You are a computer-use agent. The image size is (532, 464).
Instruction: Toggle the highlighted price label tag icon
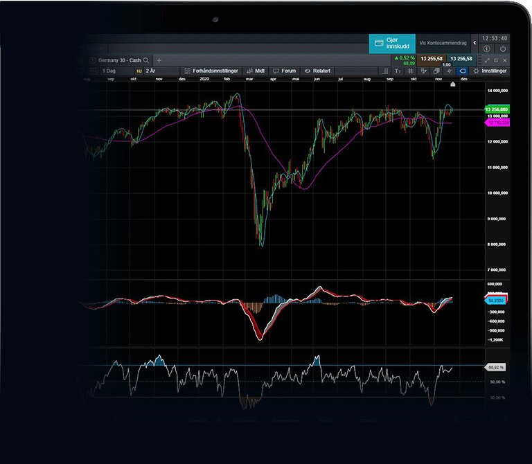462,71
